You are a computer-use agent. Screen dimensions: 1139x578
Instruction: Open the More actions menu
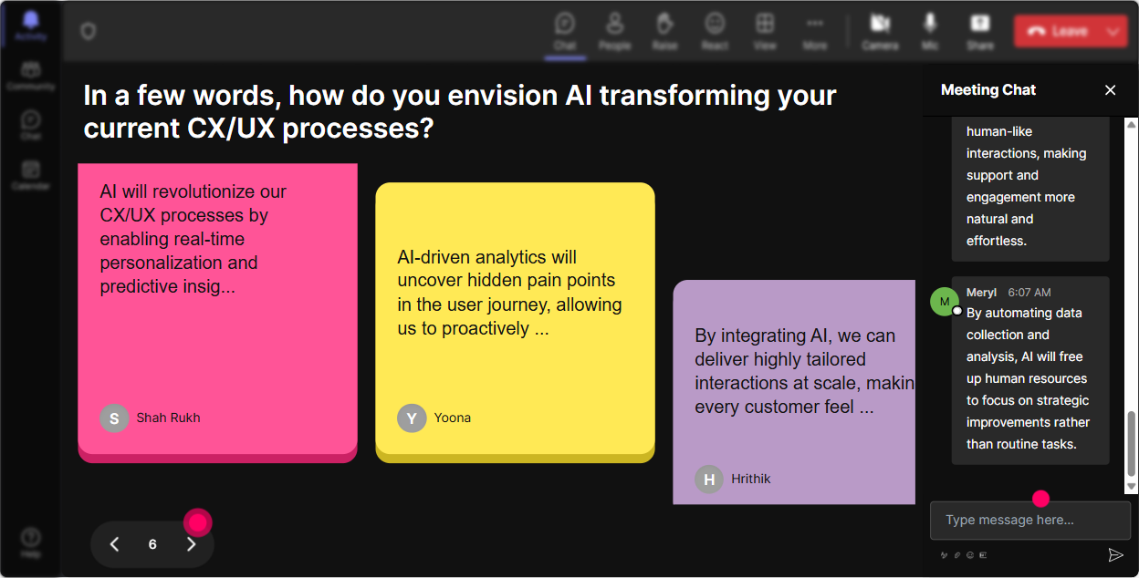coord(815,31)
